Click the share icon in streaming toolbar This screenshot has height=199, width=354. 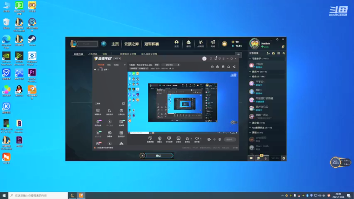pos(234,67)
